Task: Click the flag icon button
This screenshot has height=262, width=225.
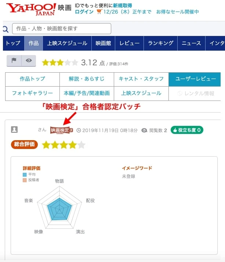Action: point(14,61)
